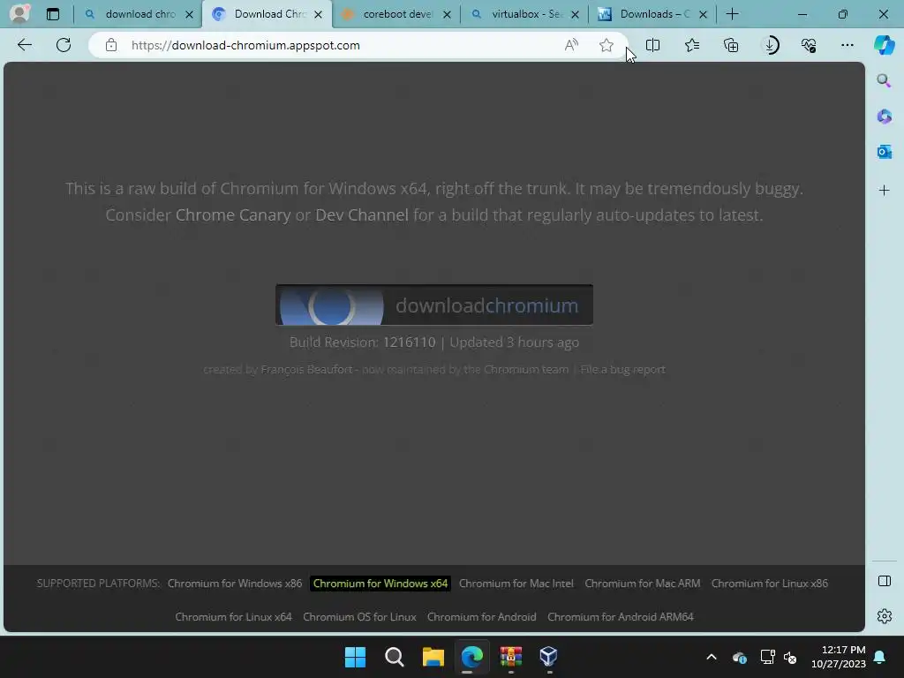Open the Favorites list icon
Image resolution: width=904 pixels, height=678 pixels.
(692, 45)
